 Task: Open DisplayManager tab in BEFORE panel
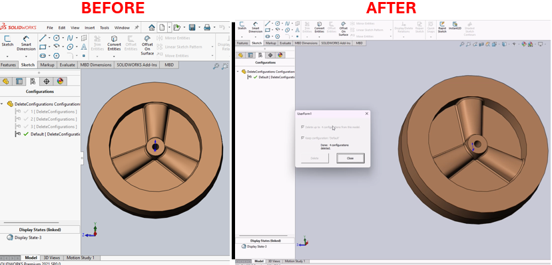pos(60,82)
